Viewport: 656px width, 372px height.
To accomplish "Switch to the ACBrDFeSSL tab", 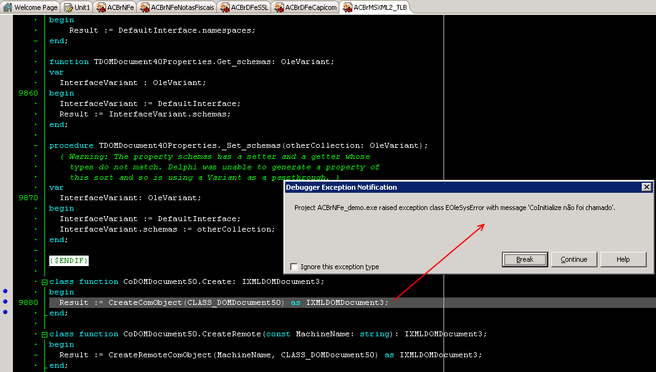I will (x=244, y=7).
